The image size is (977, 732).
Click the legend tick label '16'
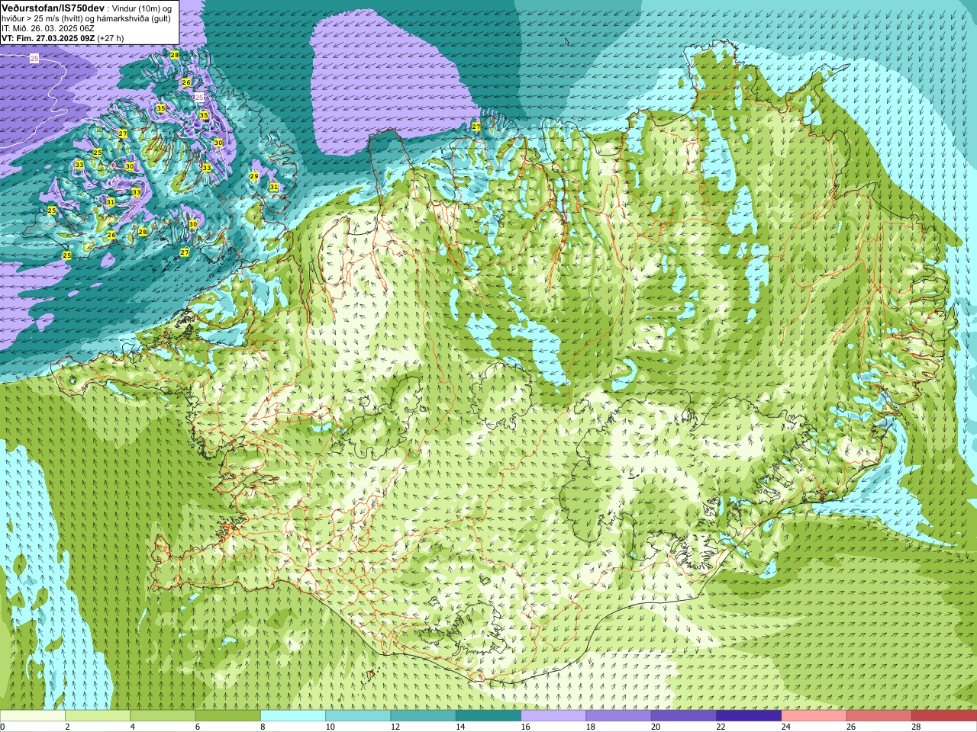coord(525,727)
